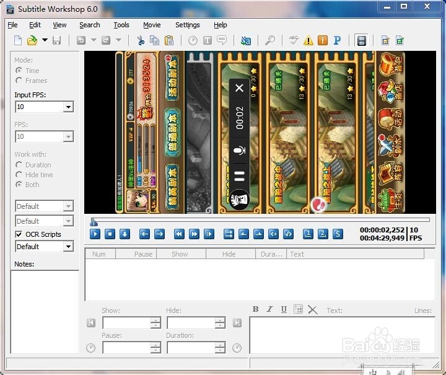Cut with the scissors icon
The width and height of the screenshot is (446, 375).
(141, 40)
